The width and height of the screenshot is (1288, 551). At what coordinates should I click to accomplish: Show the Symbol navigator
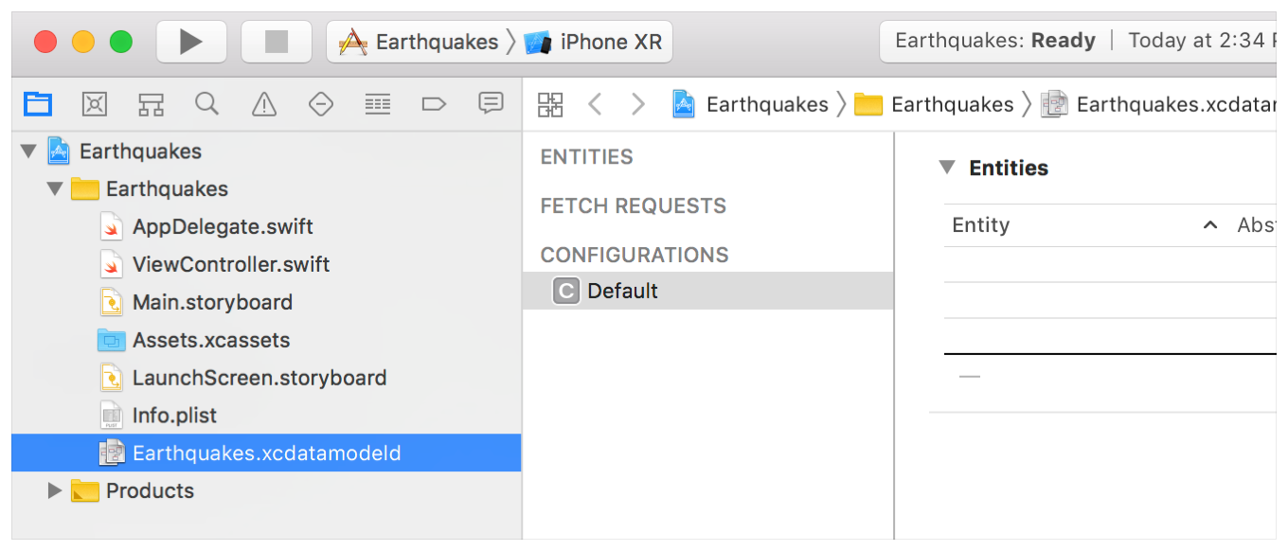click(151, 104)
